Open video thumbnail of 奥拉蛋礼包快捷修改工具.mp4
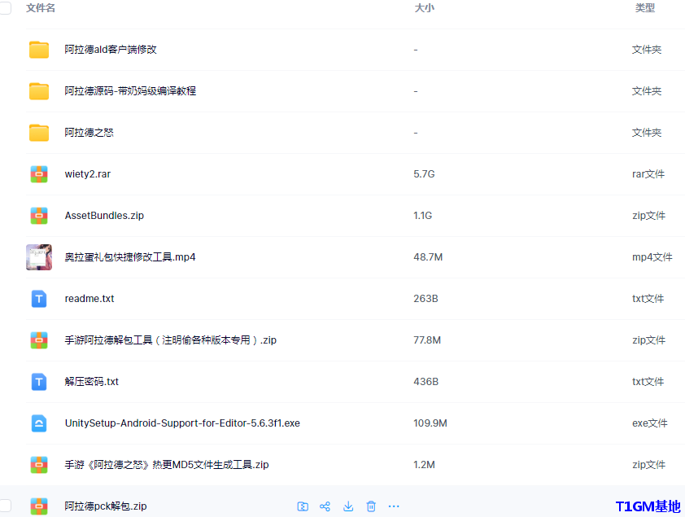 coord(39,257)
